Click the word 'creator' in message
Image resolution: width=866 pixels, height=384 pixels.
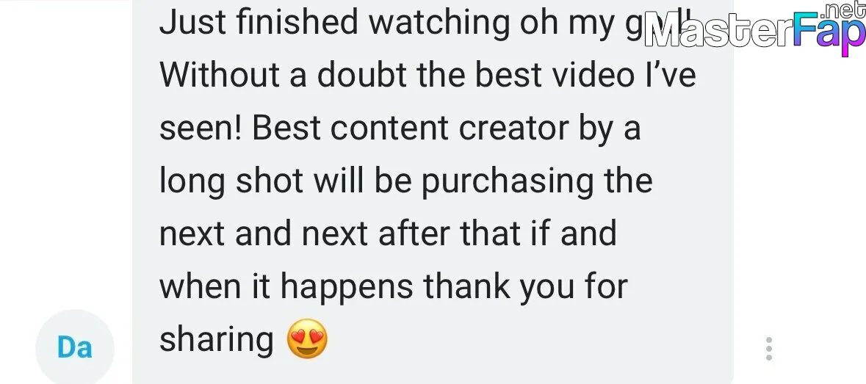pos(513,128)
